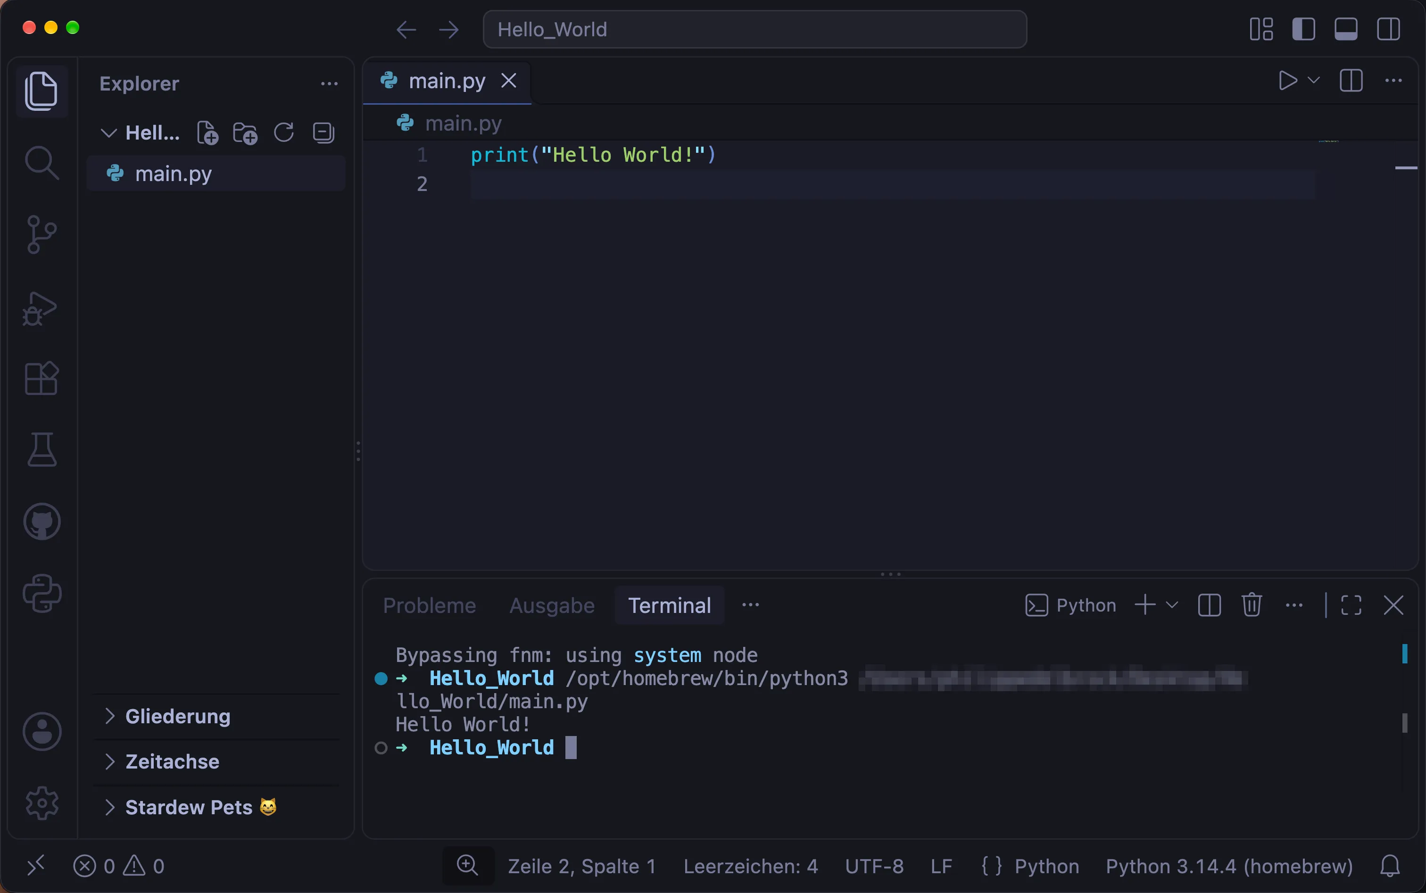Click the Hello_World command center search field
Screen dimensions: 1426x893
tap(755, 29)
